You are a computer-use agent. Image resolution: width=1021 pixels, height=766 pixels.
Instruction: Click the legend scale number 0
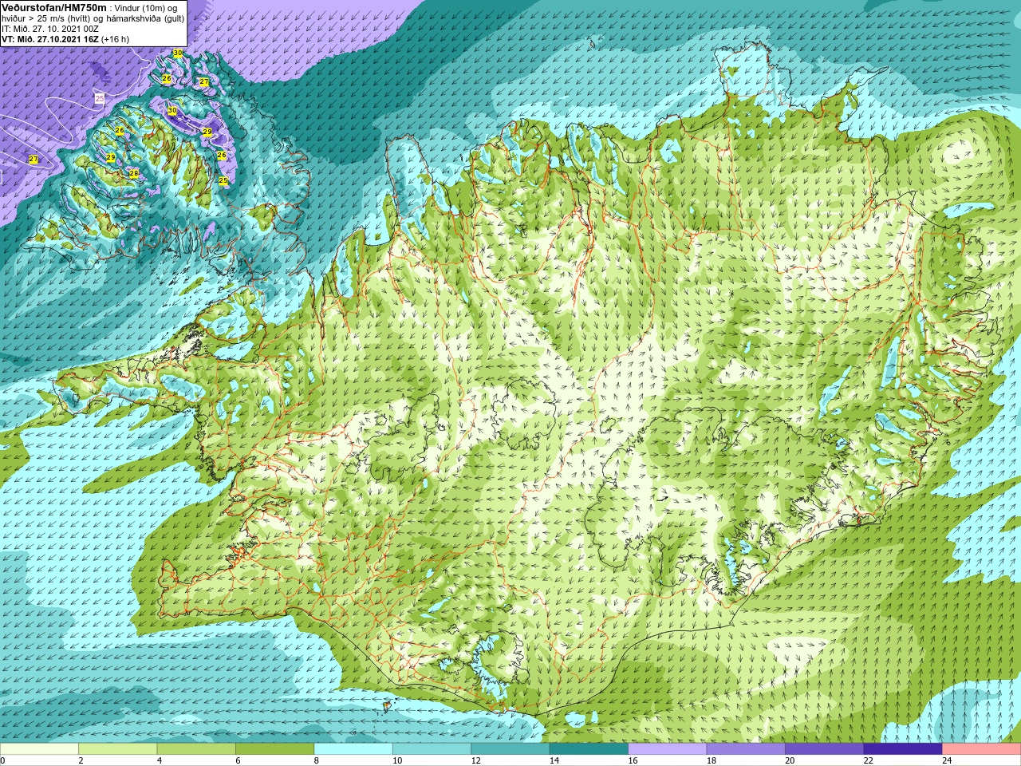[x=3, y=760]
